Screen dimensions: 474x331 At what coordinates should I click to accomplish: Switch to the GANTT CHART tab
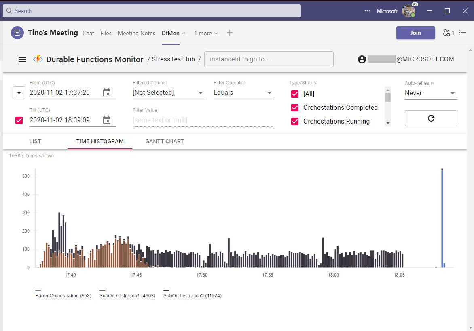tap(165, 141)
